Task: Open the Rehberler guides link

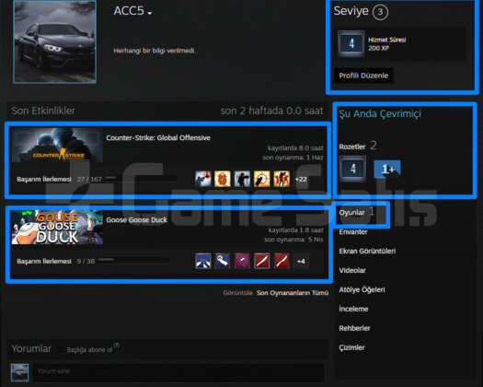Action: point(354,328)
